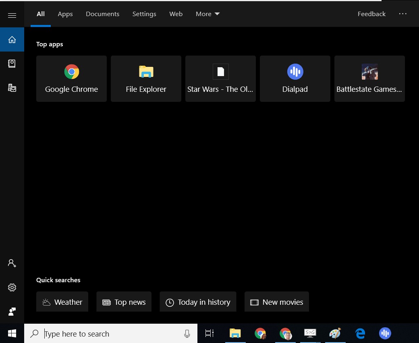Switch to the Apps tab
Screen dimensions: 419x343
tap(65, 14)
